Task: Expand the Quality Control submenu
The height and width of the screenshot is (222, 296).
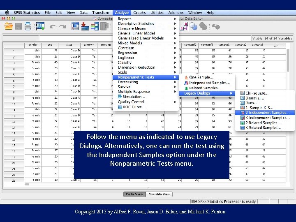Action: pos(146,102)
